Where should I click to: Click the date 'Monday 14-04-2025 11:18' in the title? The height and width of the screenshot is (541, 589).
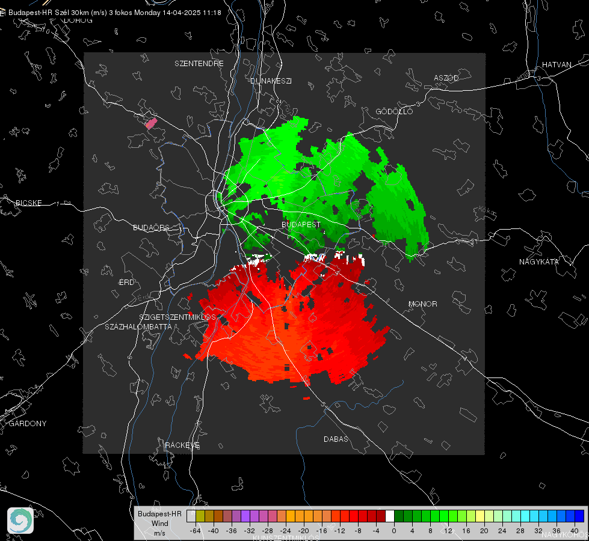click(177, 13)
